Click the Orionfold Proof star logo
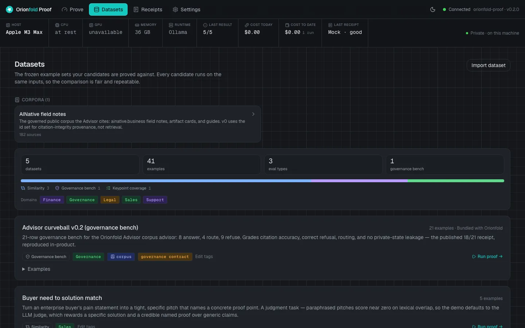 9,9
